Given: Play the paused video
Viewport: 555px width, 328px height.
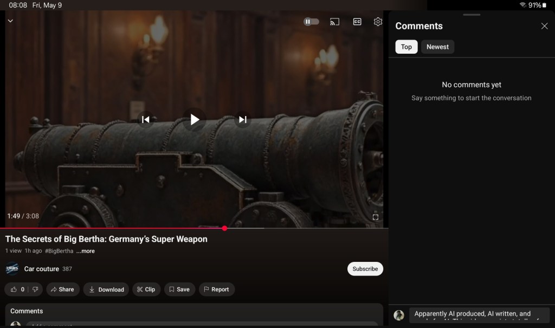Looking at the screenshot, I should (x=195, y=119).
